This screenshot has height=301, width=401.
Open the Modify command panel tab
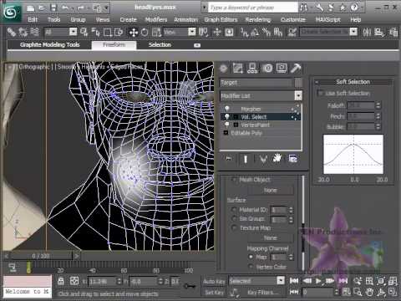(x=237, y=69)
